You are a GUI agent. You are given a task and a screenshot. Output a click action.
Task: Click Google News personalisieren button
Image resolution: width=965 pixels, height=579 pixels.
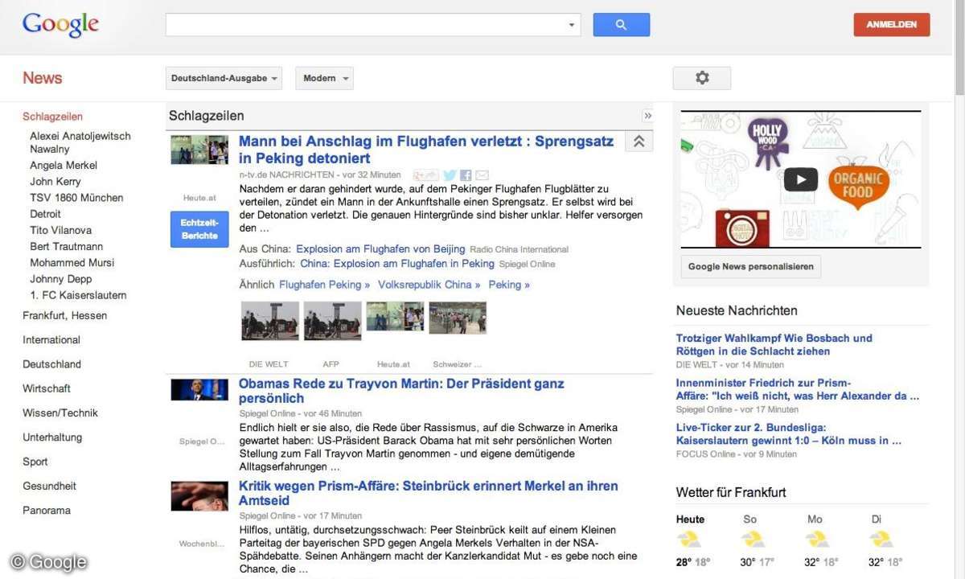click(x=750, y=267)
